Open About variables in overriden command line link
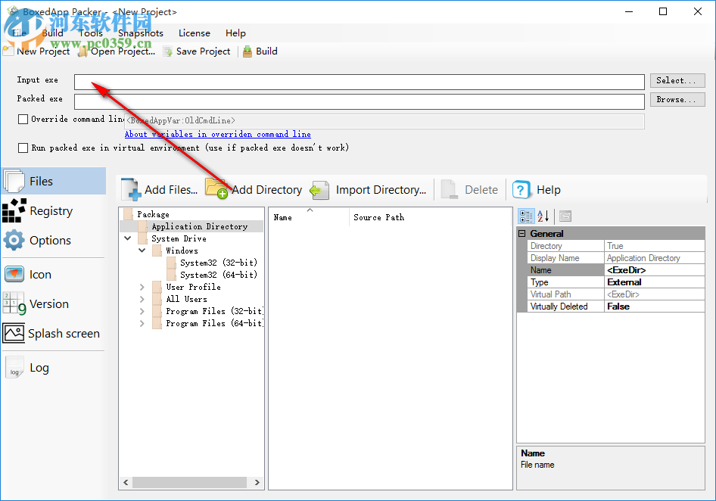Viewport: 716px width, 501px height. pyautogui.click(x=218, y=134)
